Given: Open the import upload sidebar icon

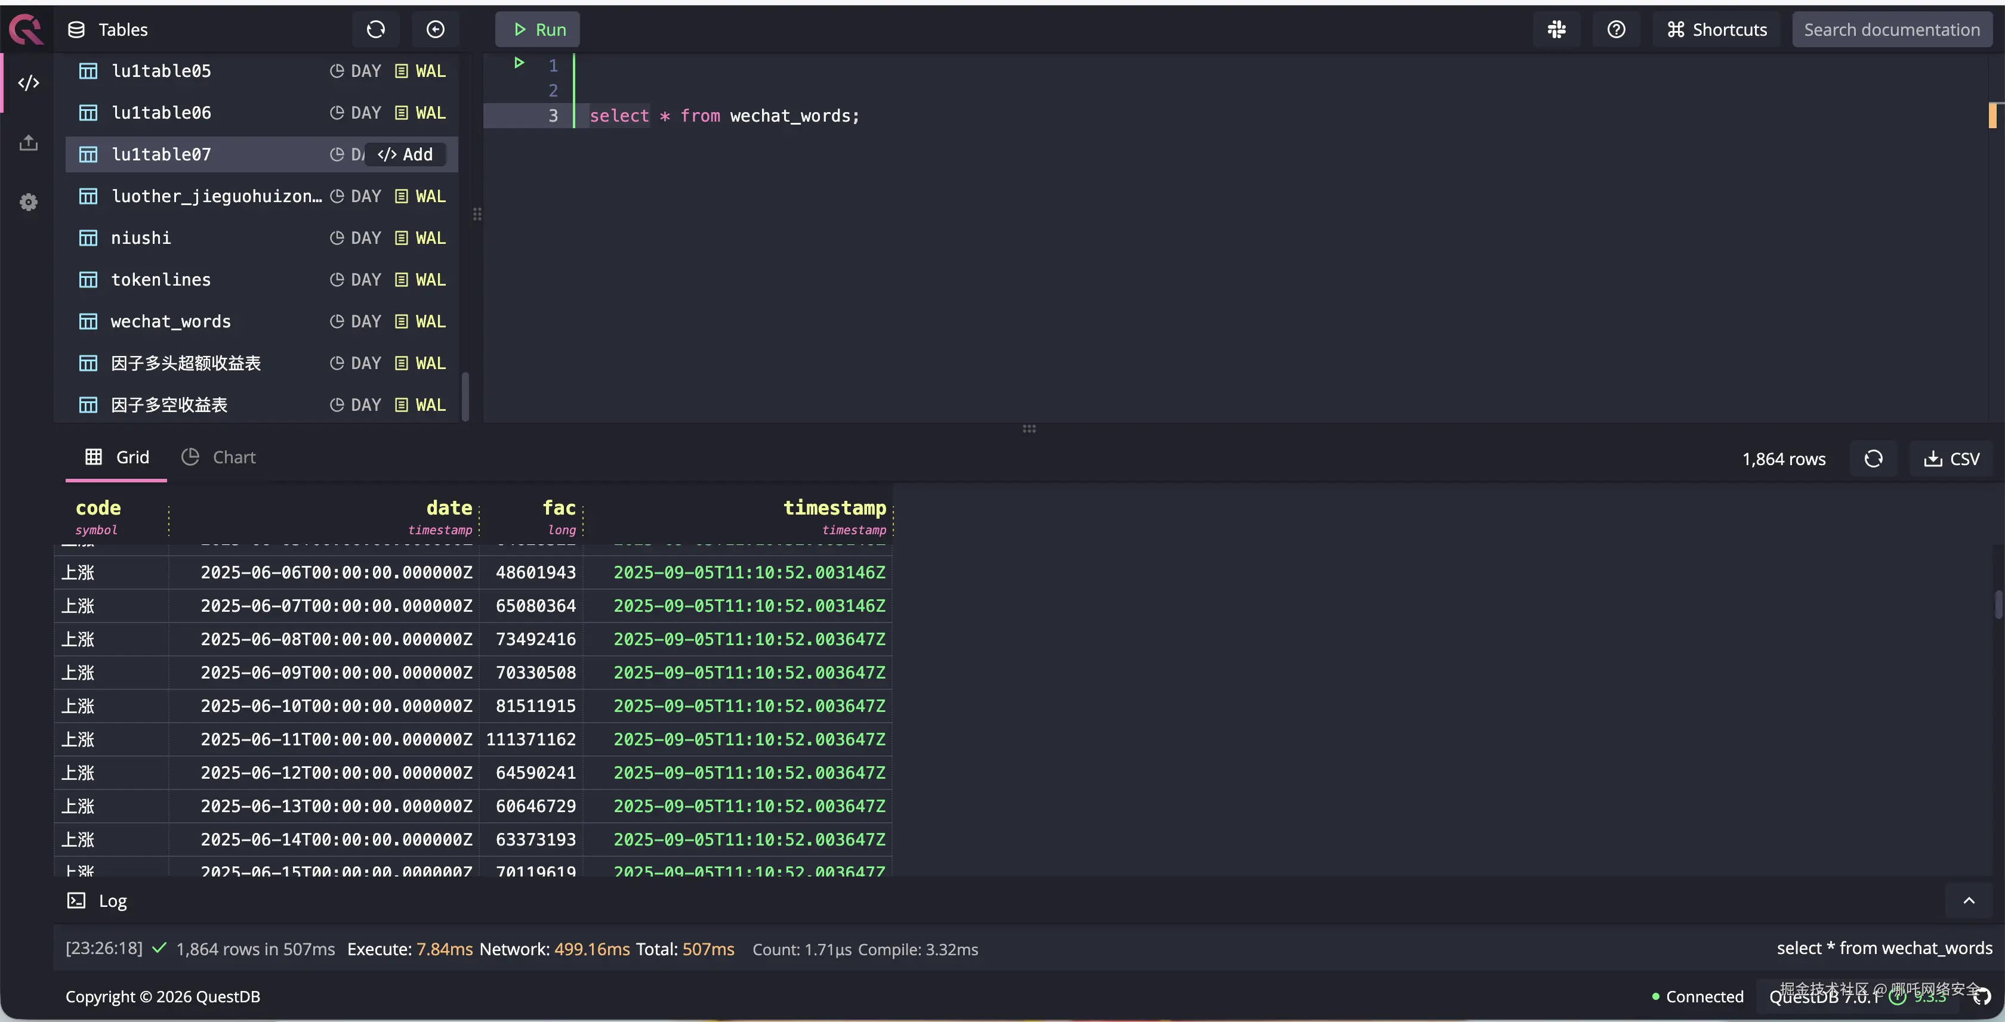Looking at the screenshot, I should [x=29, y=143].
